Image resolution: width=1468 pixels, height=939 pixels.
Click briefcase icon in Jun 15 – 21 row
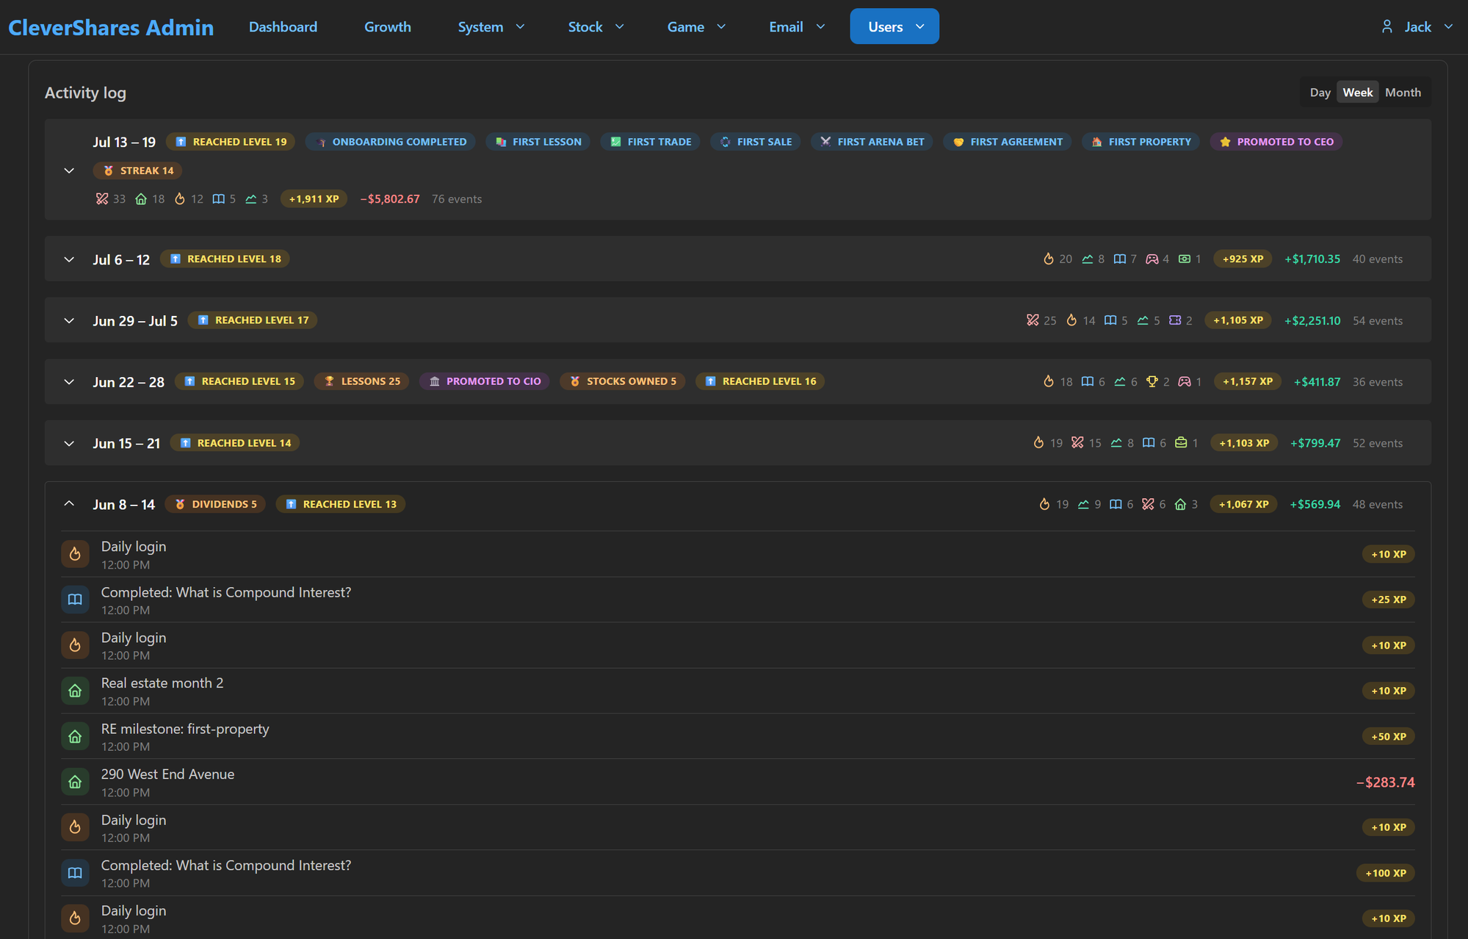[x=1181, y=443]
